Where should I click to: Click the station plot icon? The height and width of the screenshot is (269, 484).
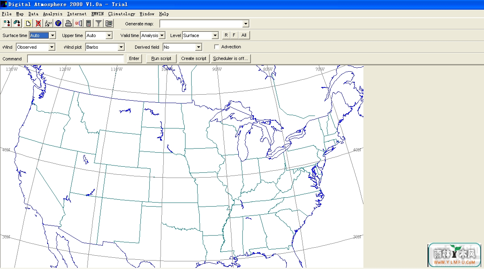click(x=48, y=23)
